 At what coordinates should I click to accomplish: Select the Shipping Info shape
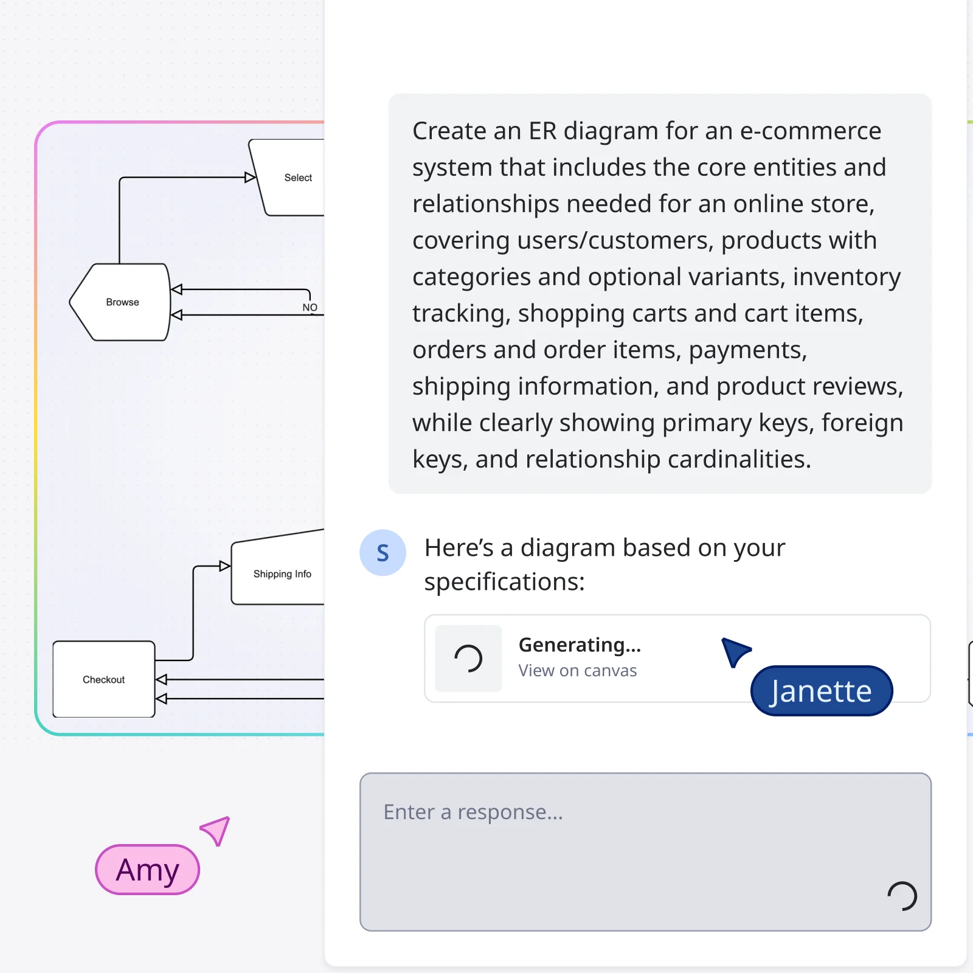(x=282, y=573)
